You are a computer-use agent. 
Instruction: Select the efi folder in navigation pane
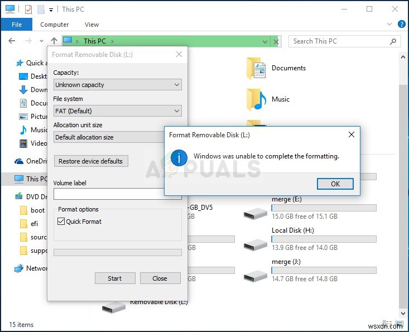[29, 224]
